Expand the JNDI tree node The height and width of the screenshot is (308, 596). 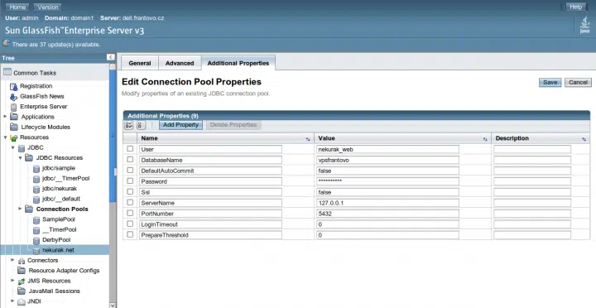pyautogui.click(x=12, y=301)
